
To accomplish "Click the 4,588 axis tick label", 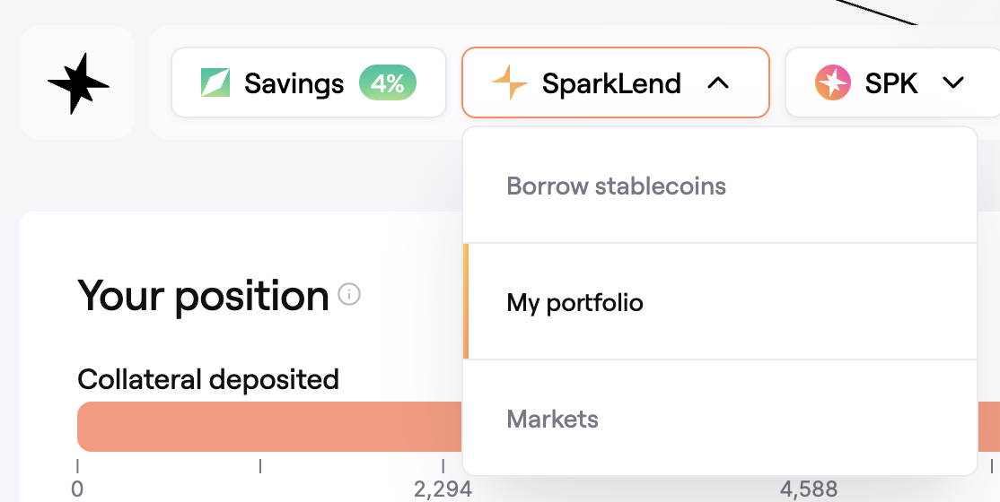I will (x=808, y=489).
